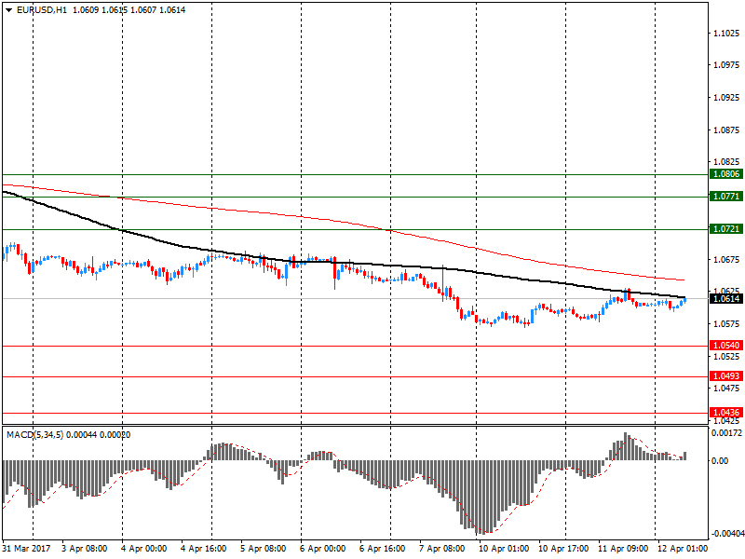Select the 1.0806 green level label

(726, 174)
